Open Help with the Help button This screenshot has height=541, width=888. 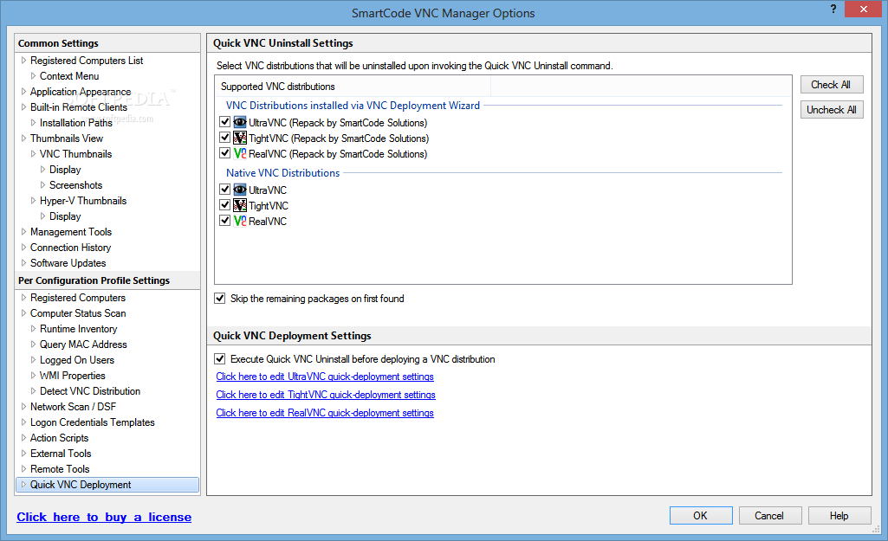click(839, 516)
